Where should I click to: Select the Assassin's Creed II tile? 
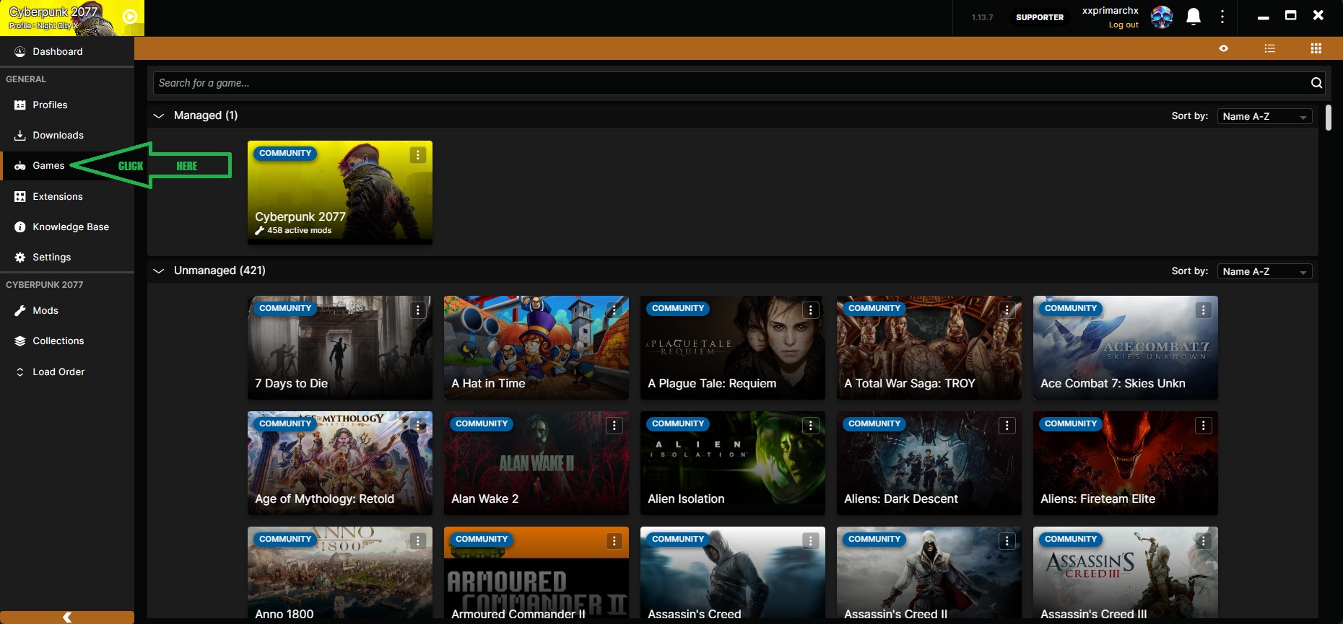(929, 574)
